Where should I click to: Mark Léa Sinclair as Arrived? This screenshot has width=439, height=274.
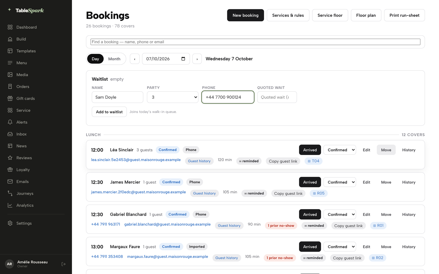[x=310, y=150]
